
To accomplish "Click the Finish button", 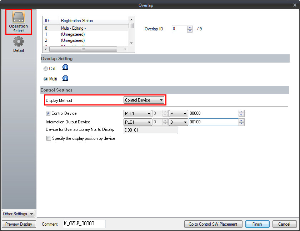I will tap(257, 224).
